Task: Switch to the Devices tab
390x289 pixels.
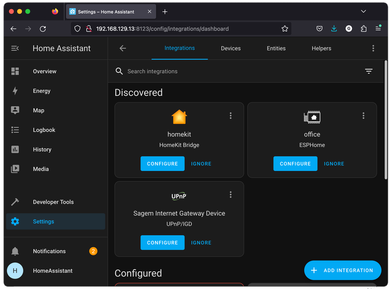Action: tap(230, 48)
